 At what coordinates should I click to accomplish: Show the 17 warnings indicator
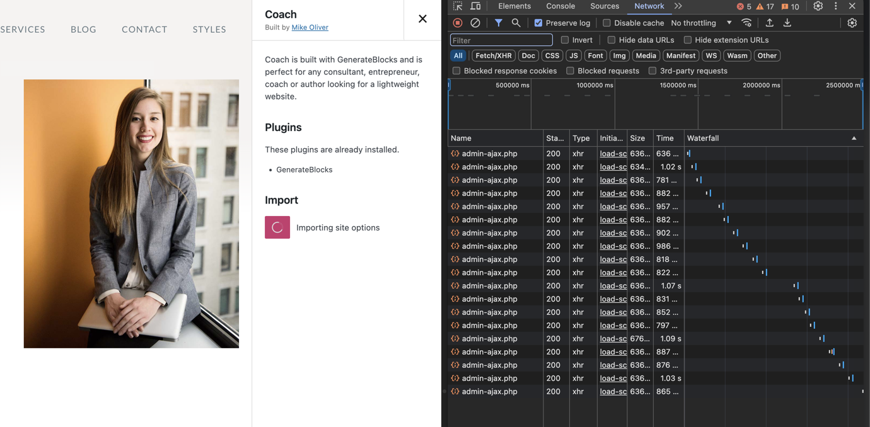point(765,6)
